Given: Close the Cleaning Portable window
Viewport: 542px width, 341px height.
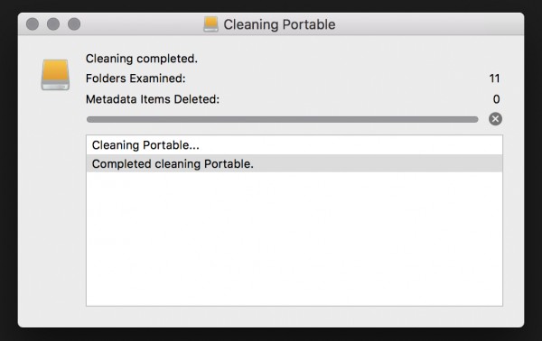Looking at the screenshot, I should tap(33, 24).
